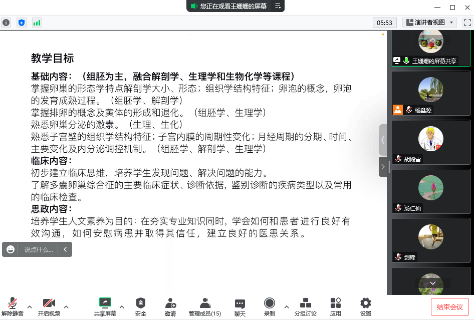474x320 pixels.
Task: Enter full screen mode icon
Action: (467, 23)
